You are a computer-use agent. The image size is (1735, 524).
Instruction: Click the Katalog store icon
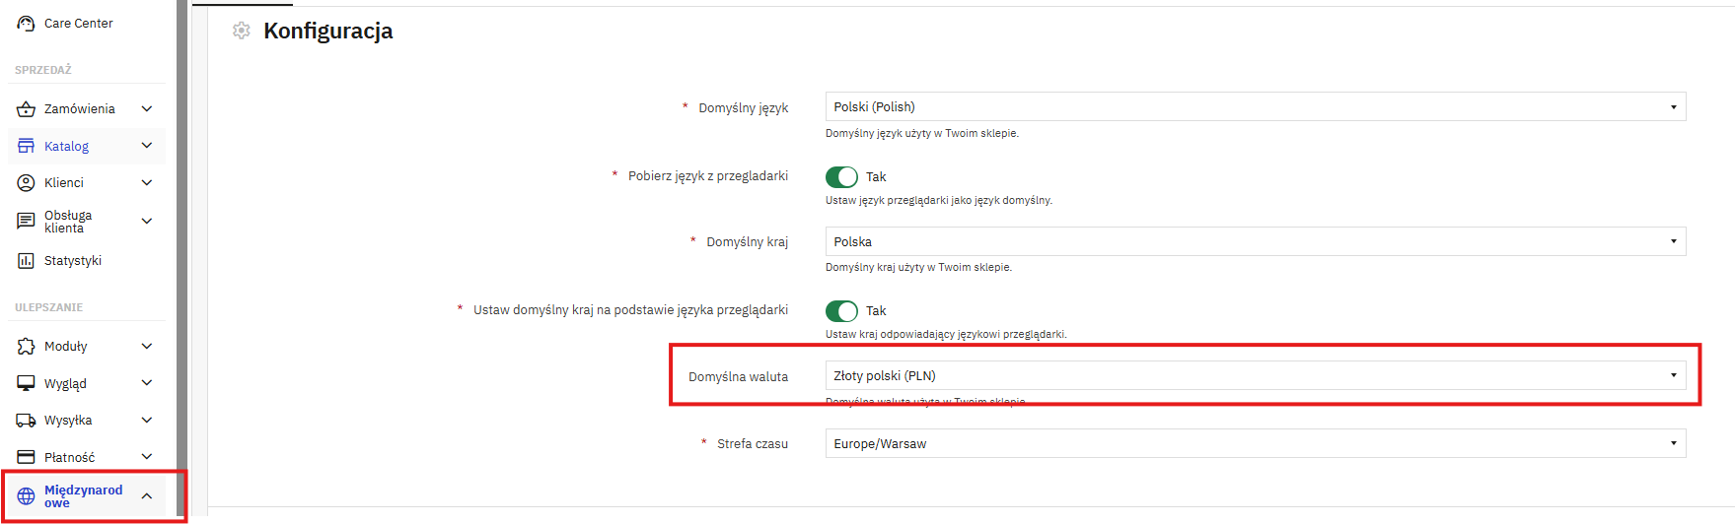click(x=26, y=146)
